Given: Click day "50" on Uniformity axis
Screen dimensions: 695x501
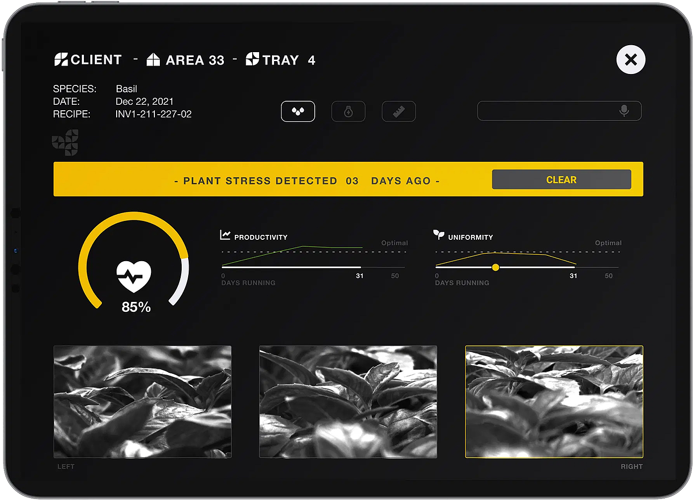Looking at the screenshot, I should (609, 276).
